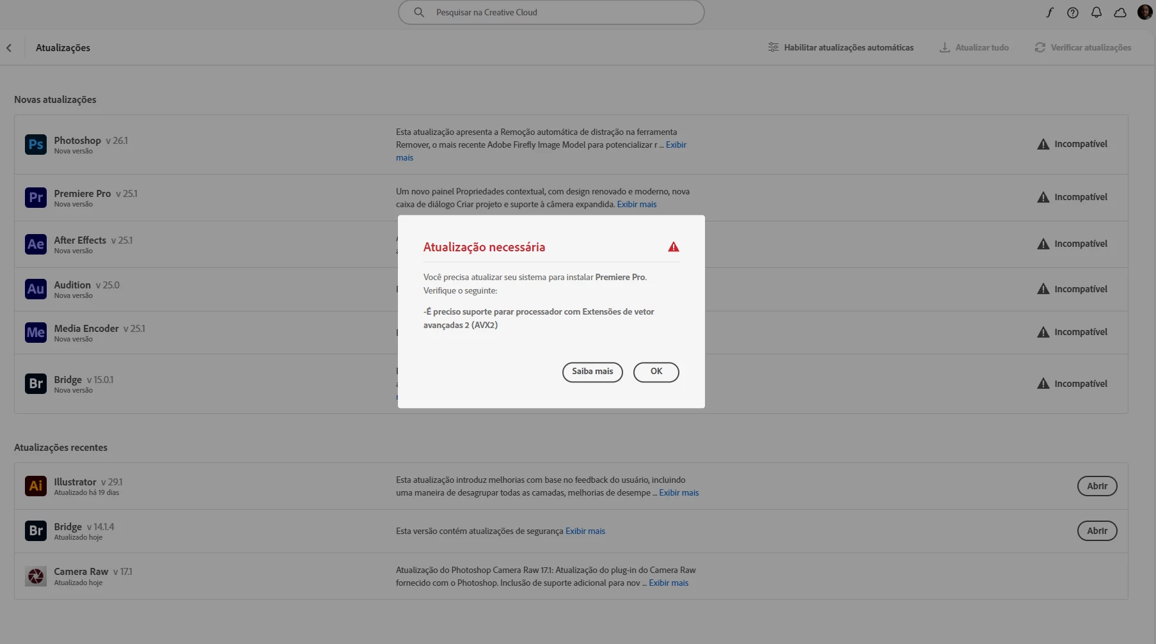This screenshot has width=1156, height=644.
Task: Go back with the left chevron arrow
Action: coord(9,48)
